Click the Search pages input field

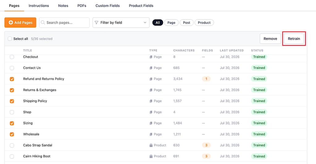pos(64,22)
